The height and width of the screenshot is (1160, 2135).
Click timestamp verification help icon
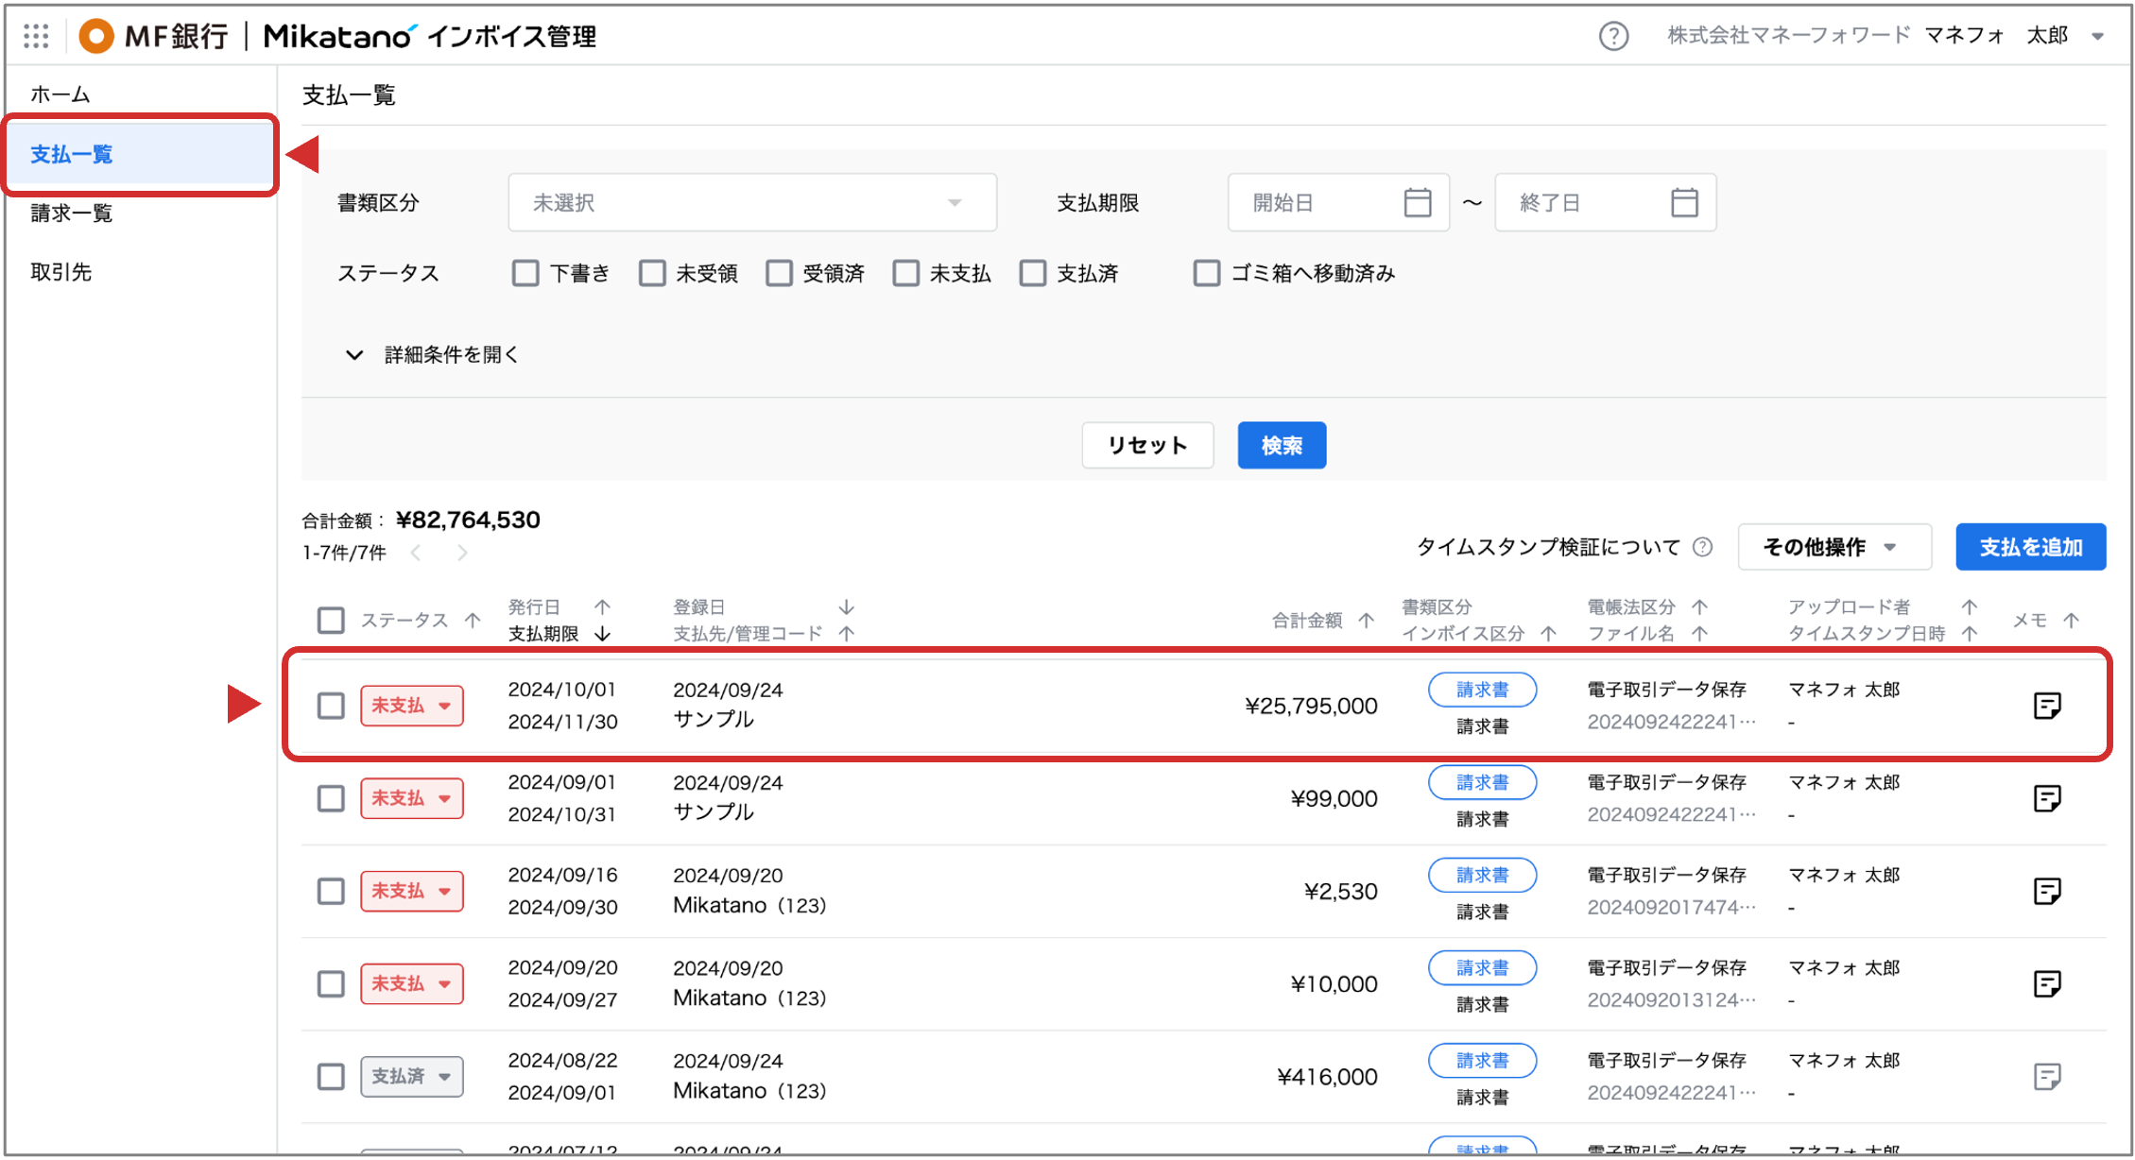tap(1702, 547)
